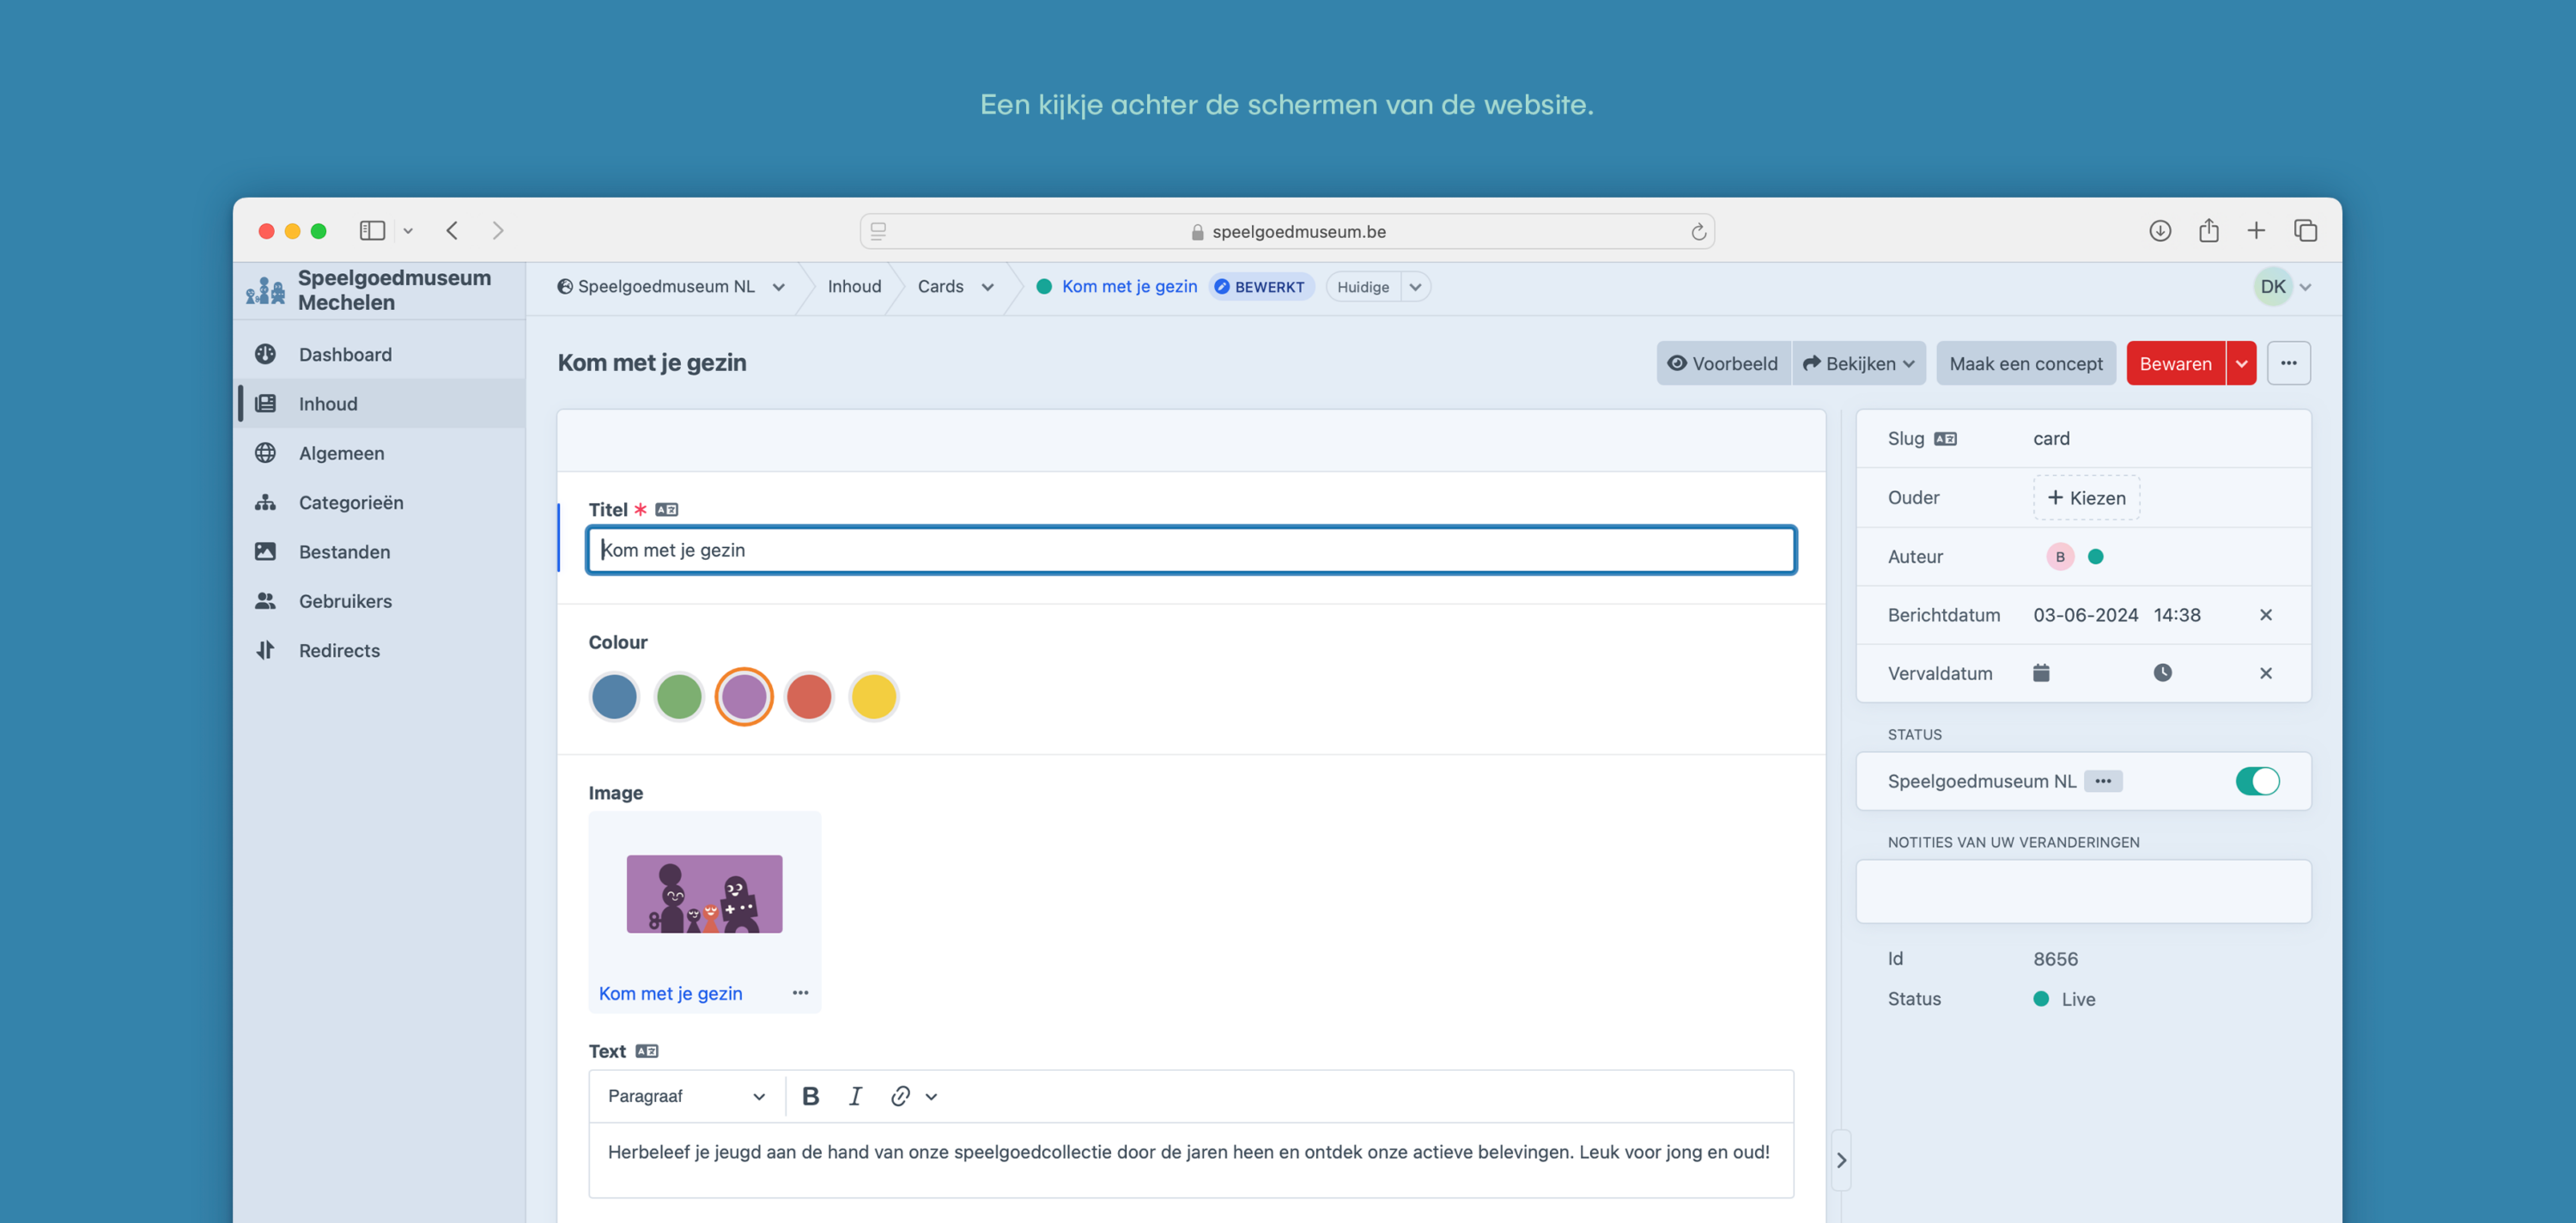
Task: Open the Paragraaf format dropdown
Action: [686, 1096]
